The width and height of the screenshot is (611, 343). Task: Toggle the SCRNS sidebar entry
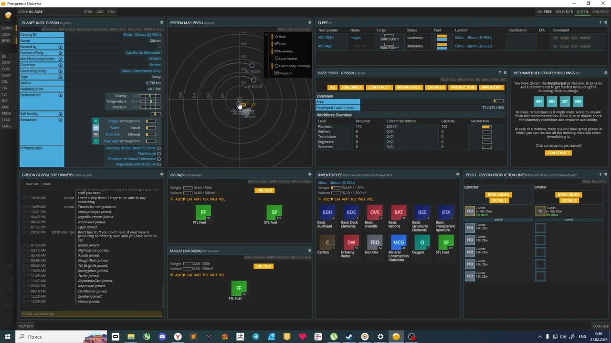click(x=7, y=28)
